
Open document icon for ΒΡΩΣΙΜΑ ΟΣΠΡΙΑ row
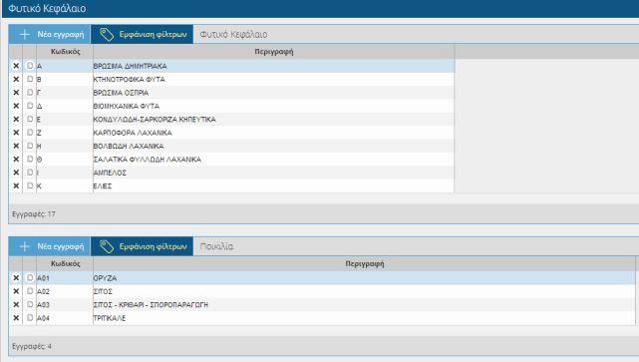[30, 92]
